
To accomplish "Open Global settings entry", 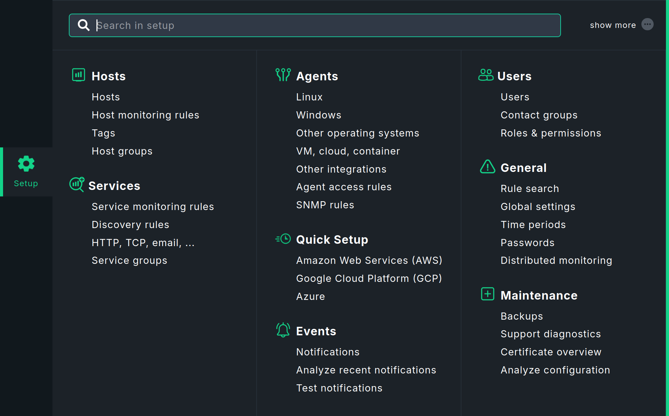I will tap(538, 207).
